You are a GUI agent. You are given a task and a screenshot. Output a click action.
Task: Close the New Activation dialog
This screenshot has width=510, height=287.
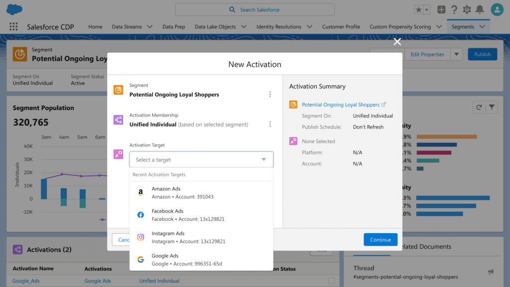tap(397, 42)
